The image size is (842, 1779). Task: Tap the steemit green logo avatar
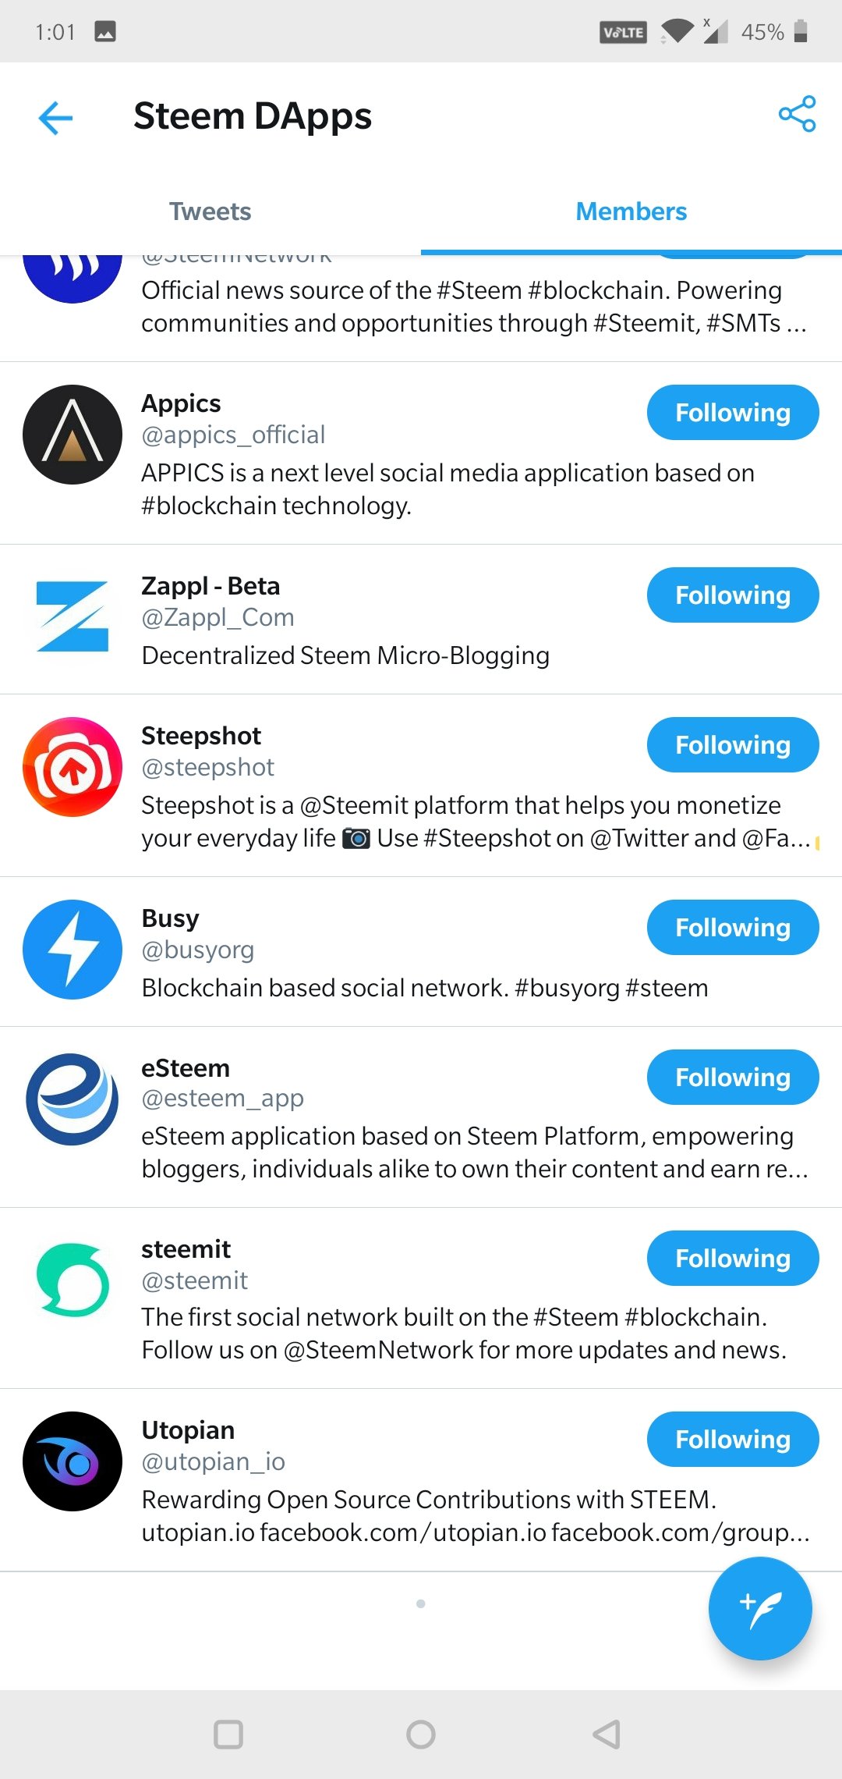coord(73,1280)
